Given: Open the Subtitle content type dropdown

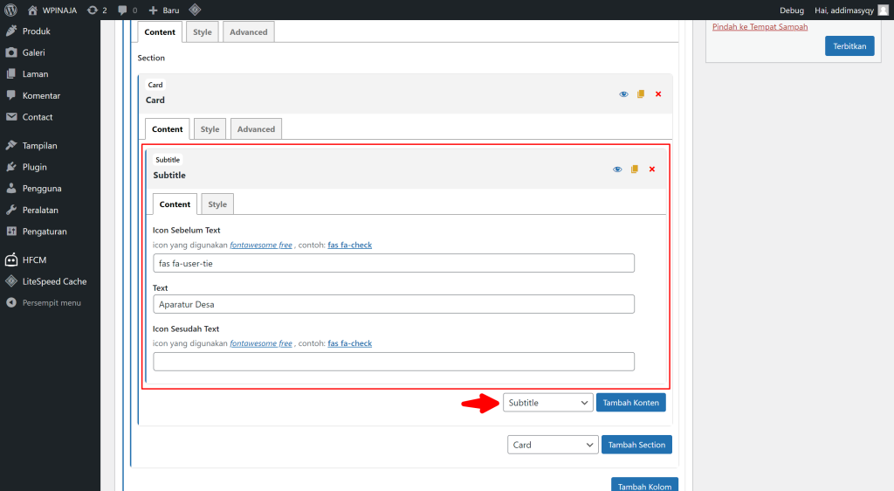Looking at the screenshot, I should (x=548, y=403).
